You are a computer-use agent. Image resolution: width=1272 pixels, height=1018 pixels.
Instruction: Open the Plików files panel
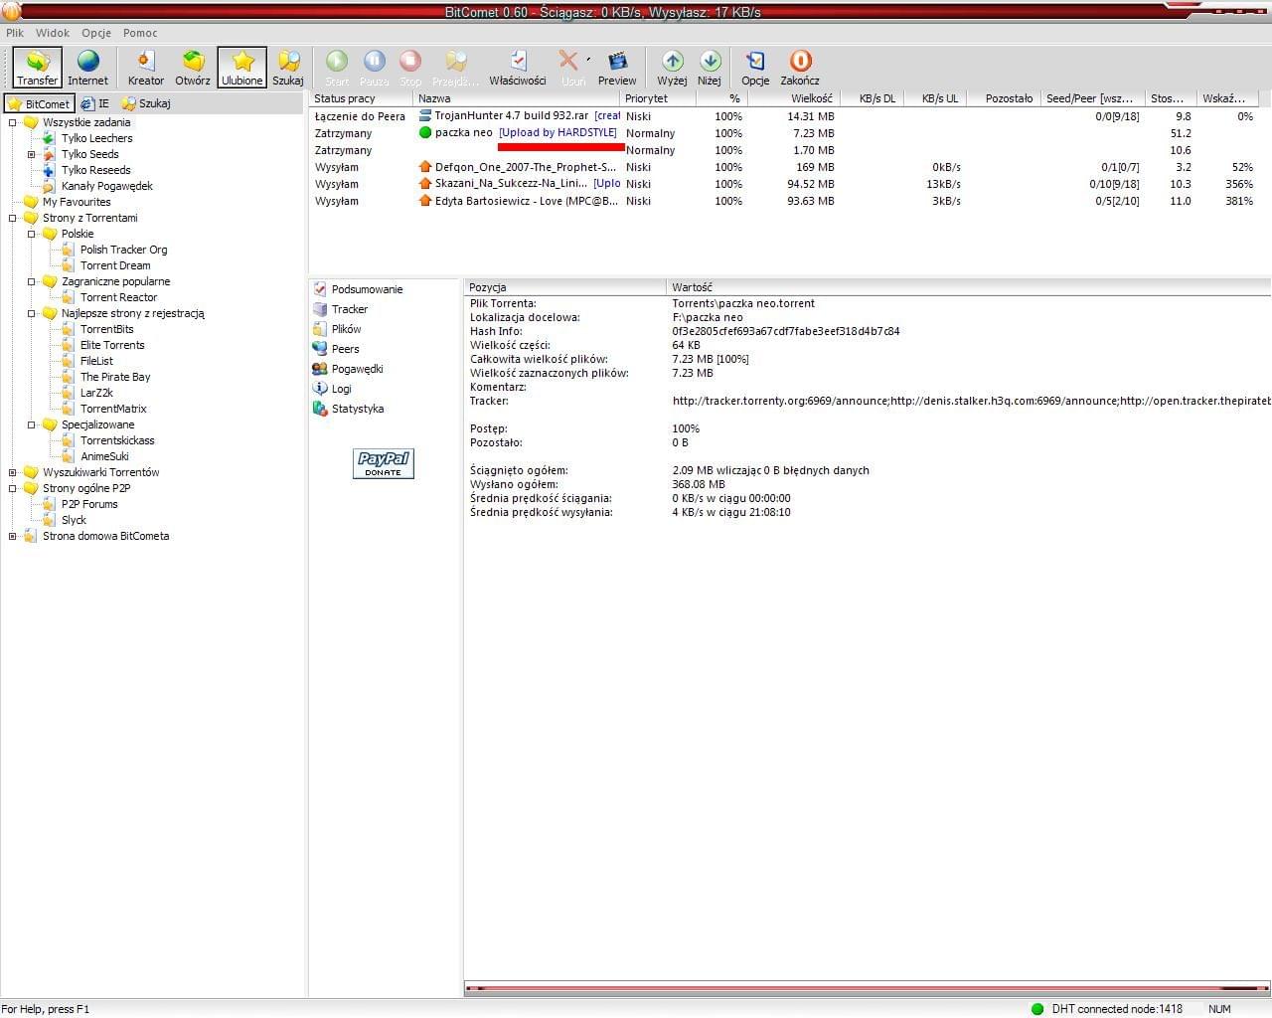[x=337, y=329]
